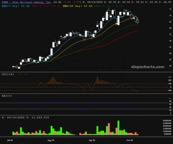Click the last candlestick on the chart
The height and width of the screenshot is (144, 173).
[138, 21]
